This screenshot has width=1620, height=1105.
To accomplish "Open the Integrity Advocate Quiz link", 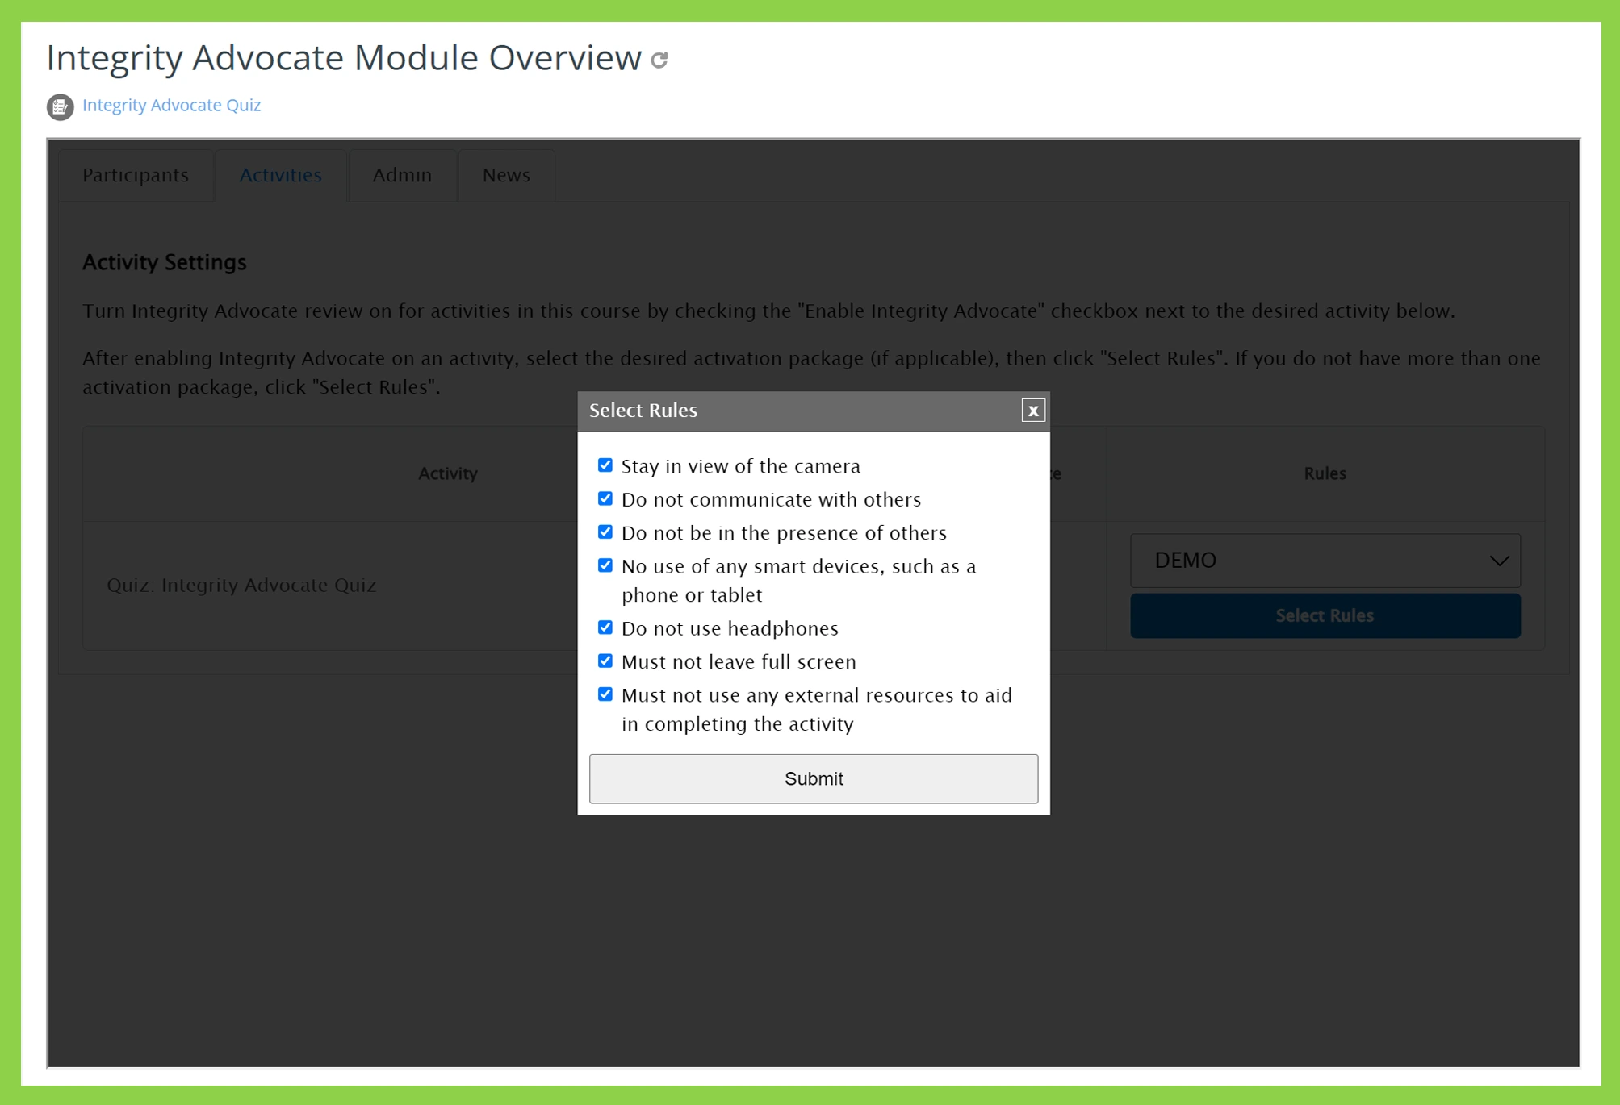I will coord(171,106).
